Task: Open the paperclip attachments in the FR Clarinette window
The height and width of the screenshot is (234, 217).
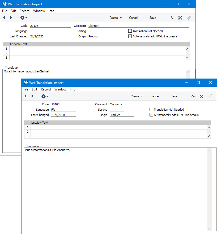Action: (x=210, y=96)
